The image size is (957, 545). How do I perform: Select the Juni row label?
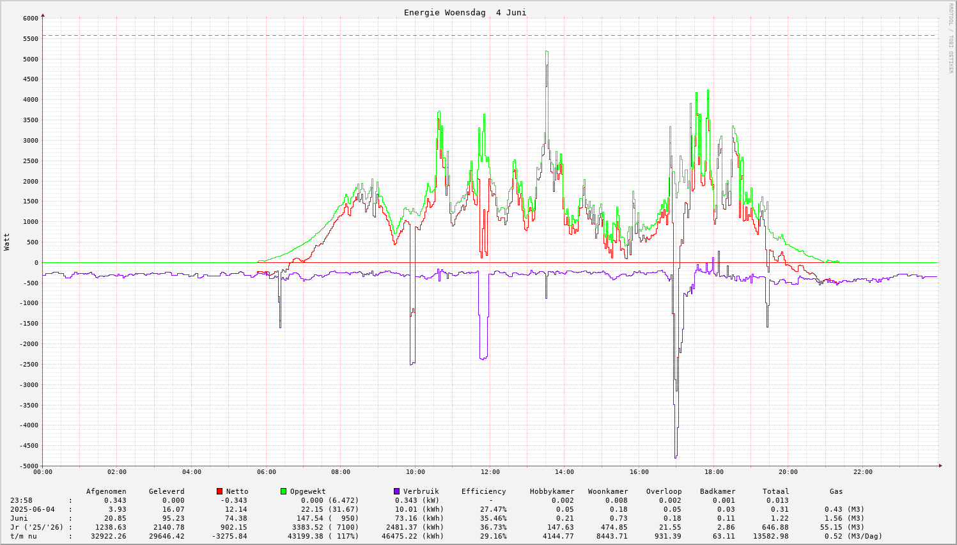tap(19, 518)
